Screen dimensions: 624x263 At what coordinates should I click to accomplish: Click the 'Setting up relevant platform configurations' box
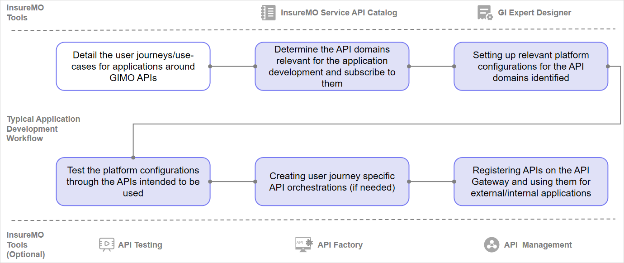tap(531, 67)
